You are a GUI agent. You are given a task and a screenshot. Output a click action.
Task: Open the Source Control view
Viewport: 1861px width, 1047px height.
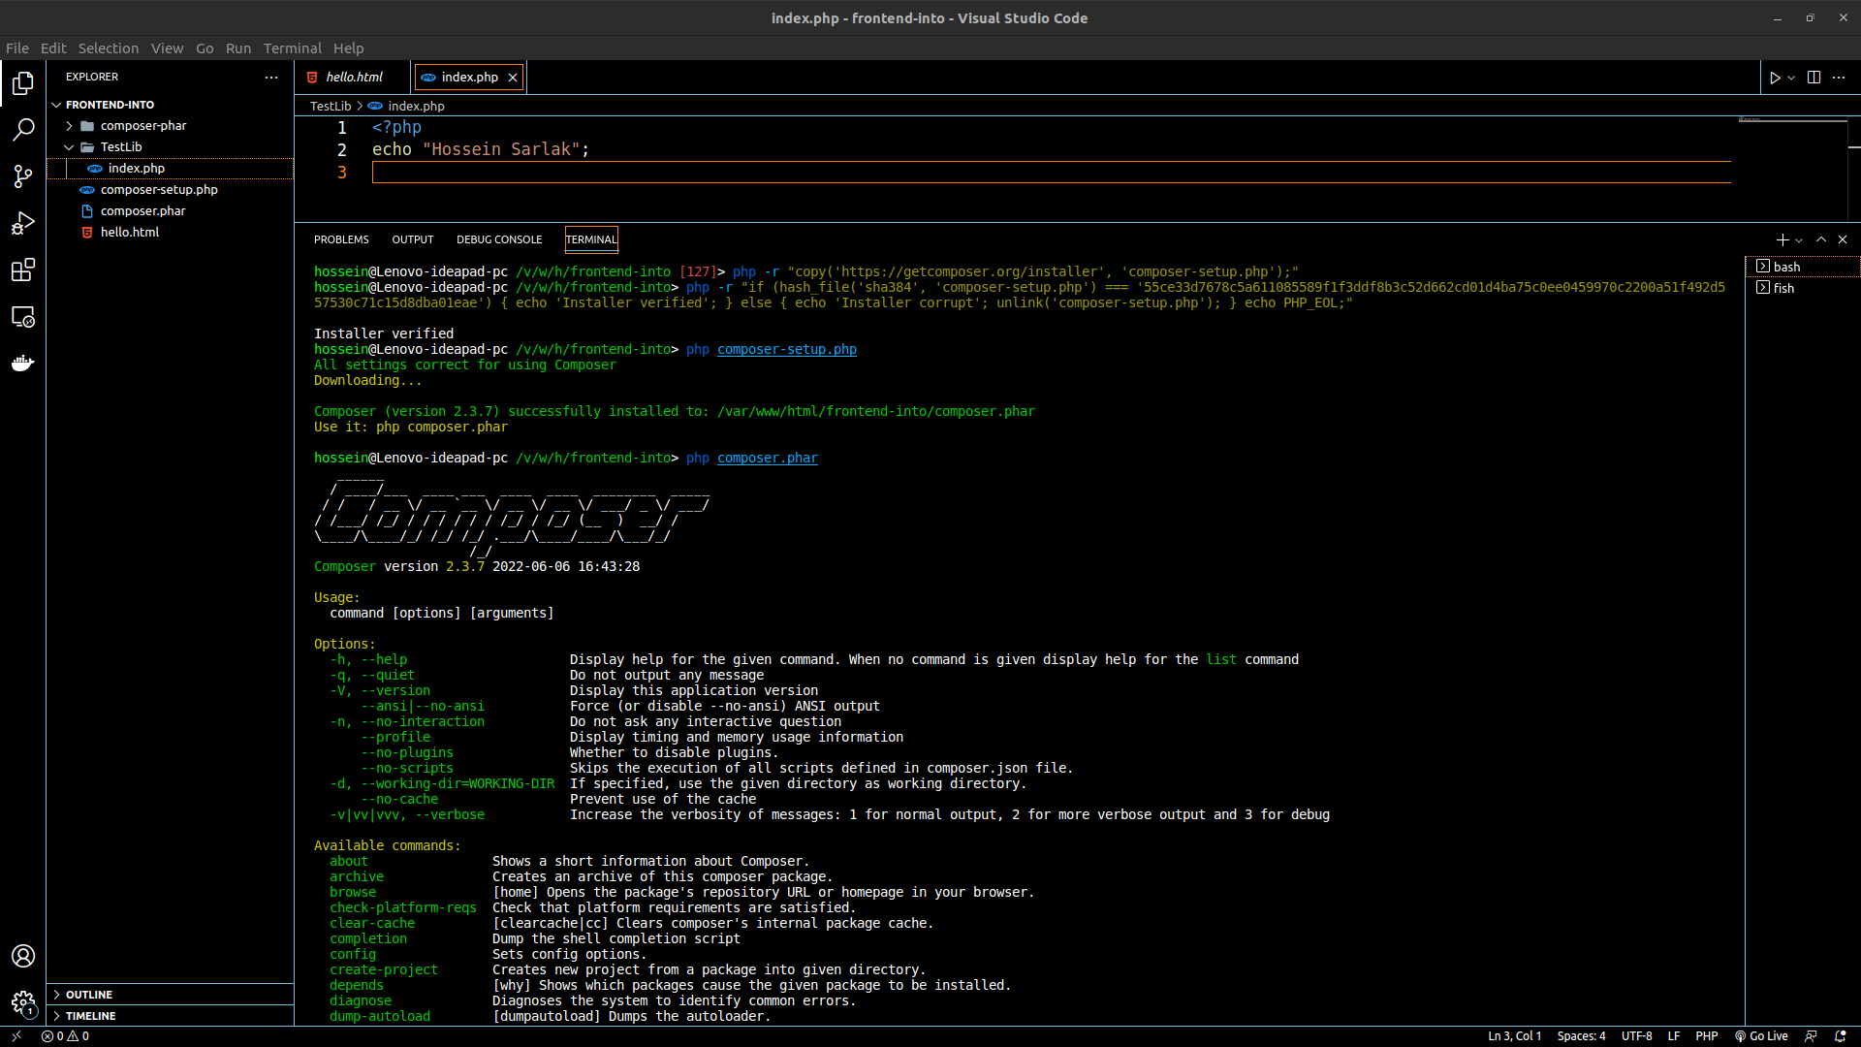tap(23, 176)
